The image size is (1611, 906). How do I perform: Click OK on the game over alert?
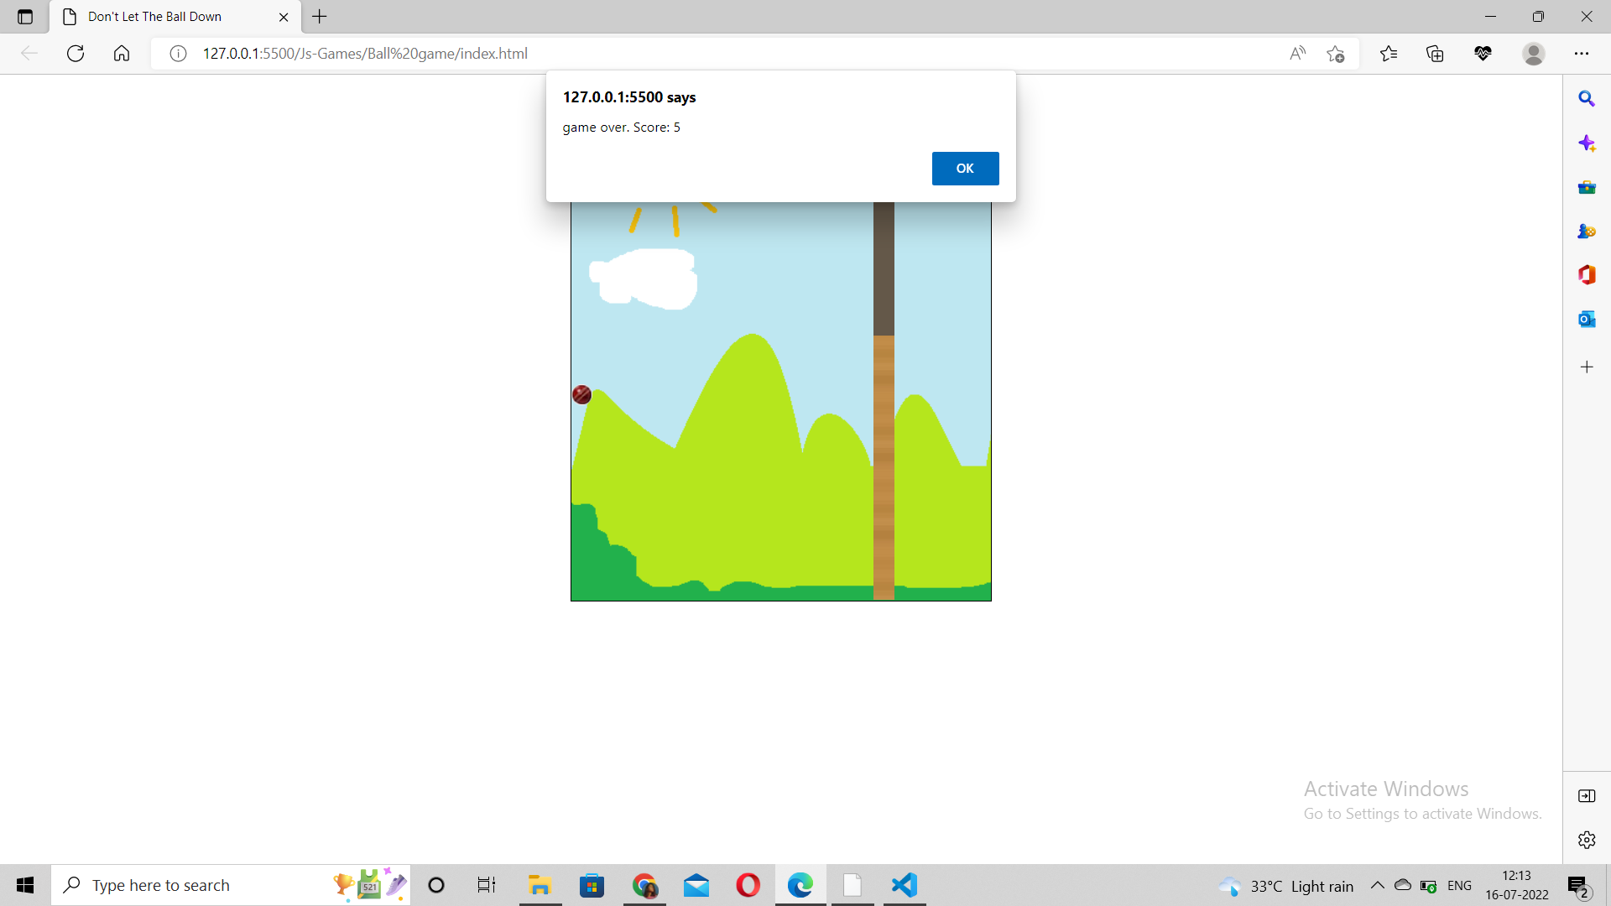pyautogui.click(x=965, y=168)
